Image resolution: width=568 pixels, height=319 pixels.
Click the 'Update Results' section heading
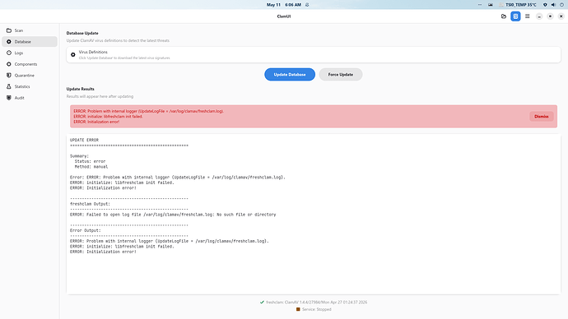[x=81, y=89]
